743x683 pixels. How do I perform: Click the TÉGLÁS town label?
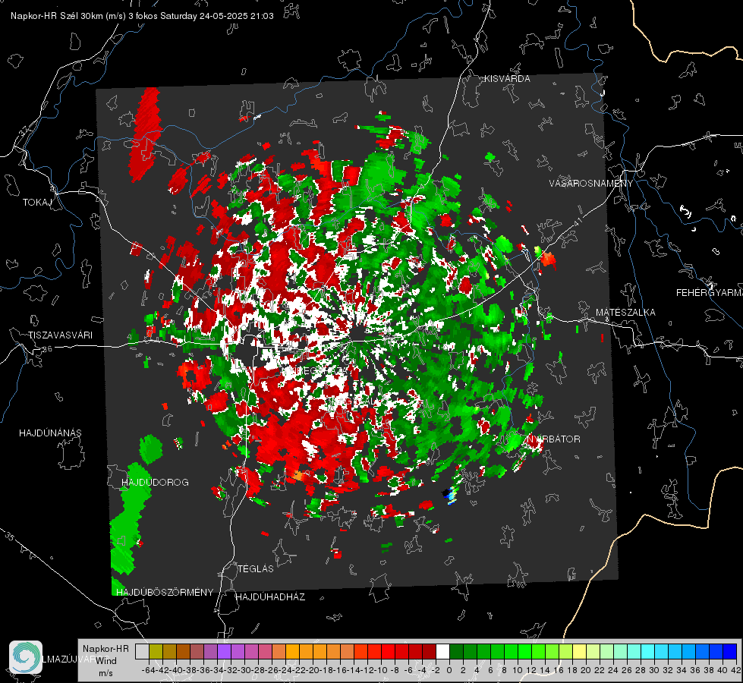256,568
